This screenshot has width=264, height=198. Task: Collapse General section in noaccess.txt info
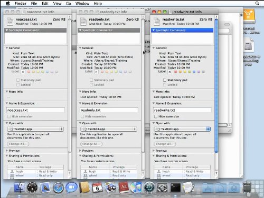point(7,48)
